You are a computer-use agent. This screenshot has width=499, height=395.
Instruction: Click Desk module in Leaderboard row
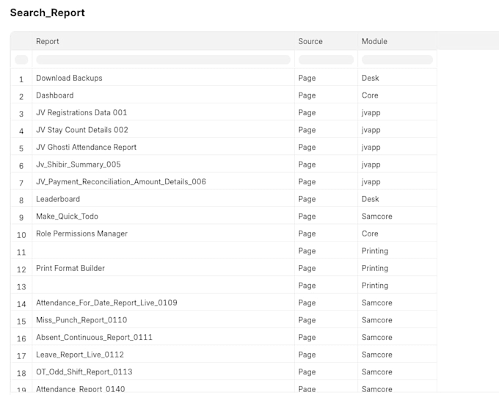click(370, 199)
